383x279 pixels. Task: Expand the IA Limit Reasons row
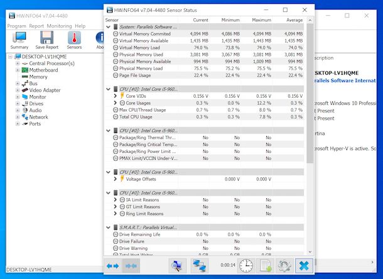pyautogui.click(x=116, y=200)
